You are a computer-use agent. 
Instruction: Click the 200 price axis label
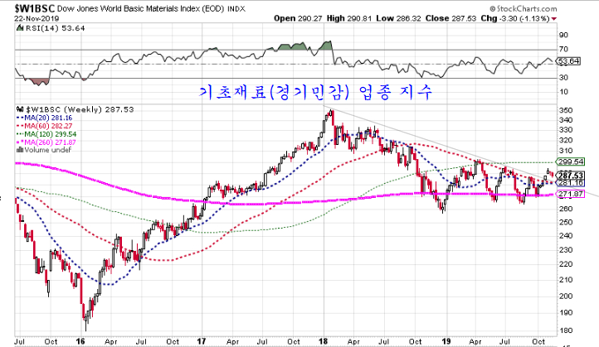pos(566,296)
